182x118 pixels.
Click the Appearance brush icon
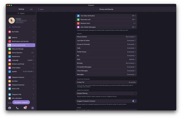pos(10,57)
